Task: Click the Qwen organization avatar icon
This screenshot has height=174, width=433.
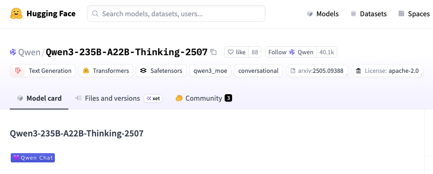Action: [x=13, y=52]
